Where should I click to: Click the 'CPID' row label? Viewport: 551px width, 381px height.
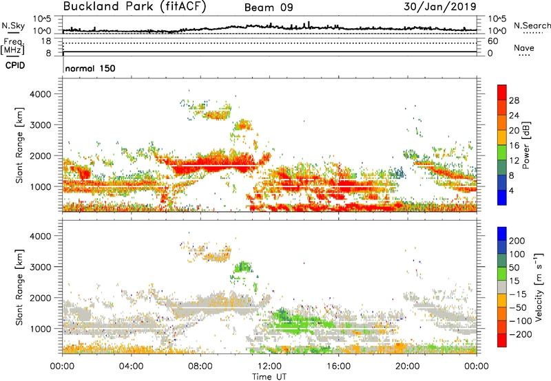15,65
